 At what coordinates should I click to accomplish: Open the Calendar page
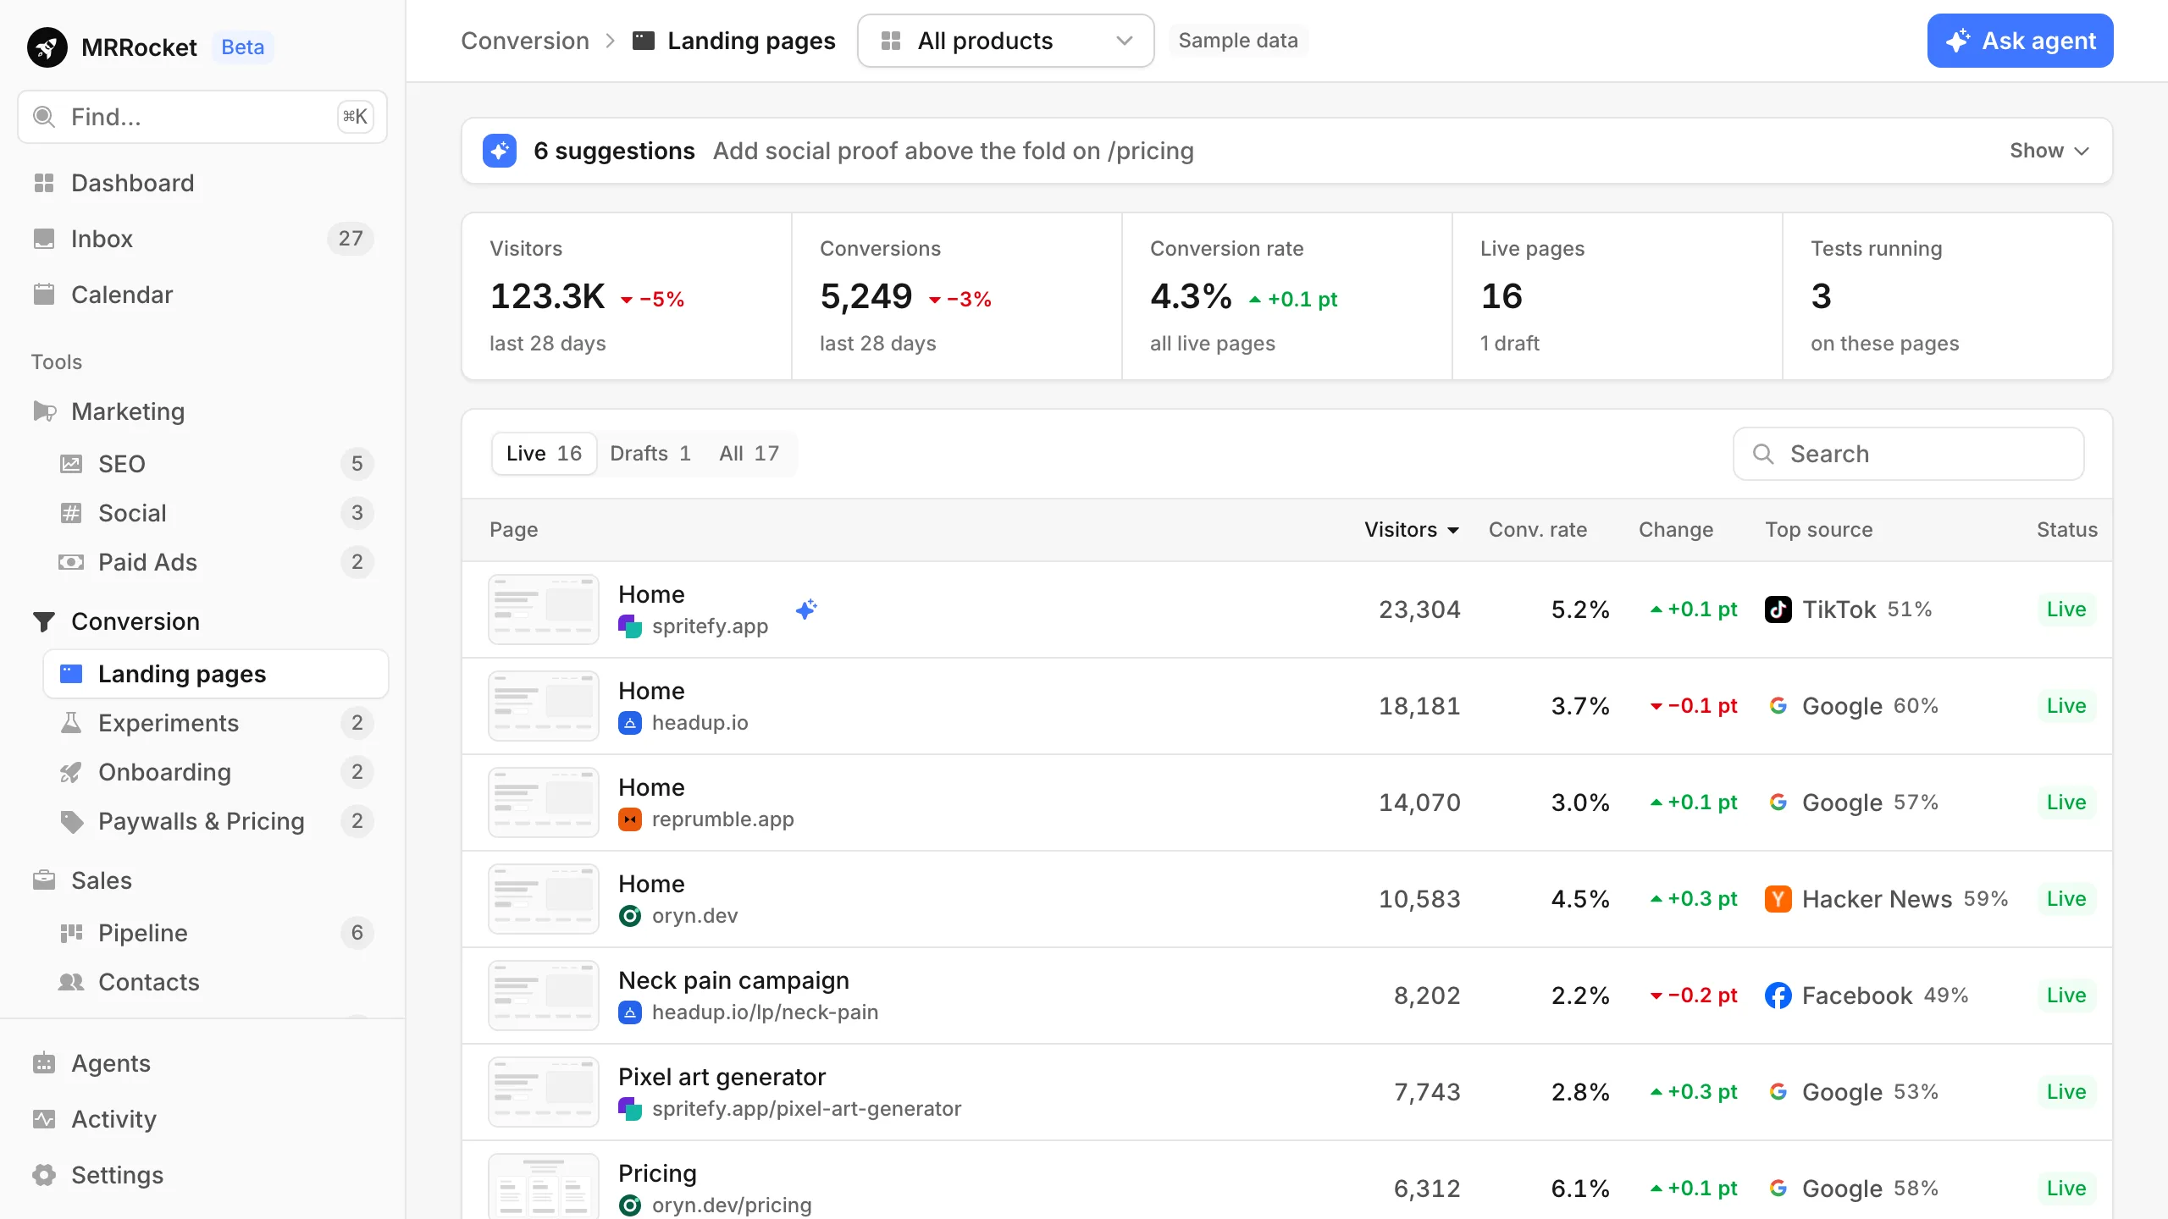[202, 295]
